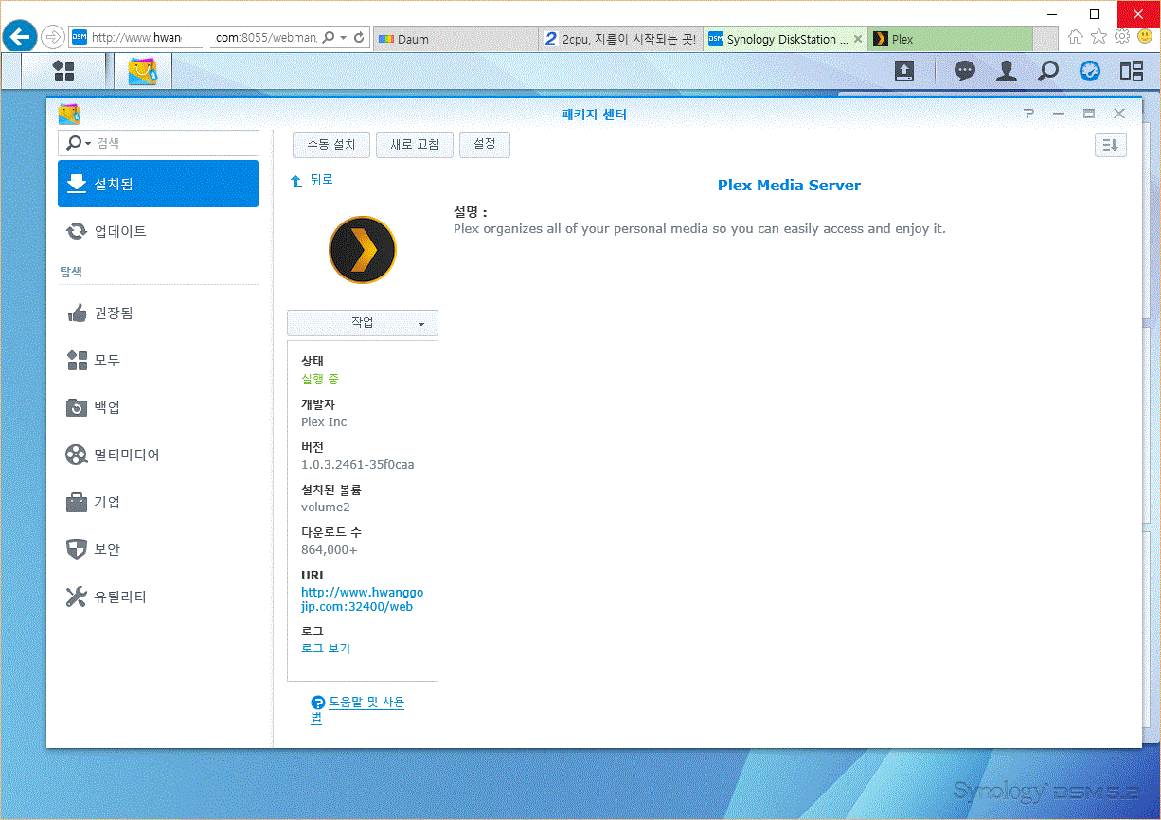Click download count 864,000+
Screen dimensions: 1161x820
click(x=330, y=550)
